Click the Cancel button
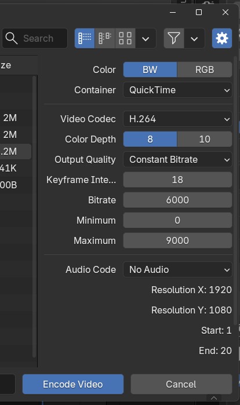This screenshot has width=240, height=405. point(181,384)
